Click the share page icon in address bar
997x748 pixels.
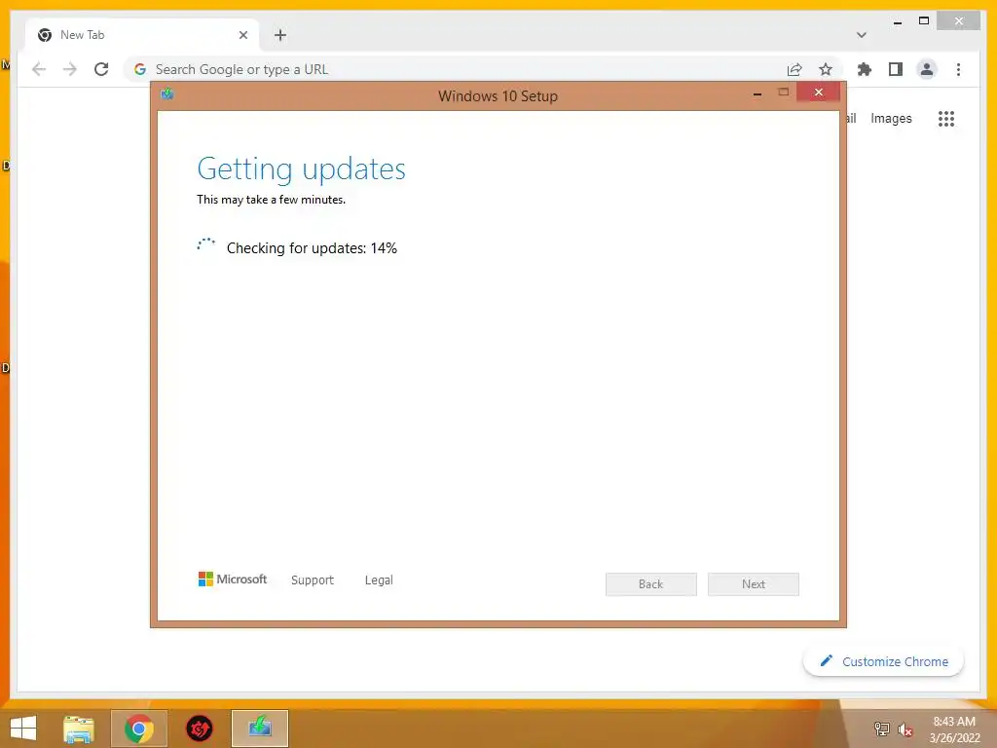click(x=794, y=69)
